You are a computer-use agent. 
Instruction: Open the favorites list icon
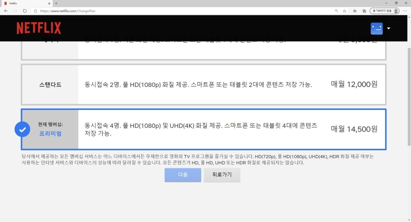coord(355,11)
